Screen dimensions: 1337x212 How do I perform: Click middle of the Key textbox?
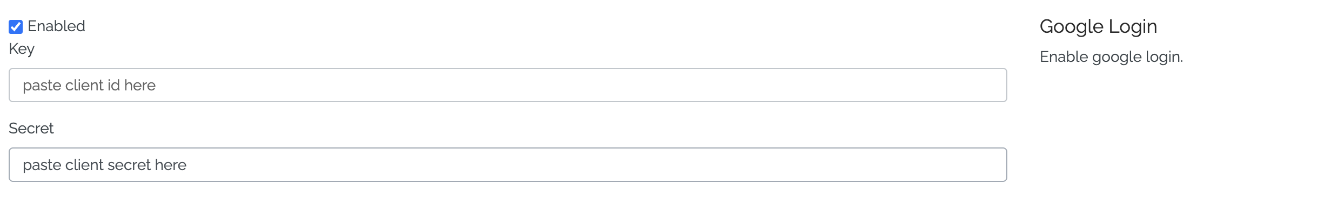pyautogui.click(x=508, y=85)
